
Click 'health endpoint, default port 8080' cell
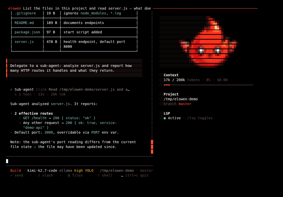point(95,44)
